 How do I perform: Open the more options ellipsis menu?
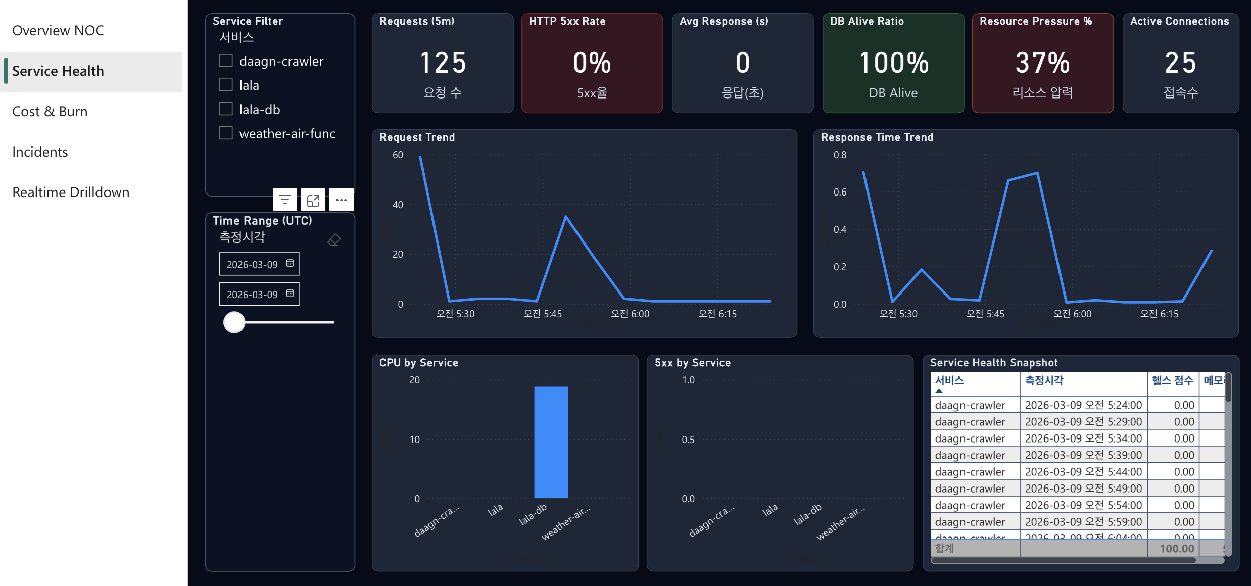pos(342,200)
